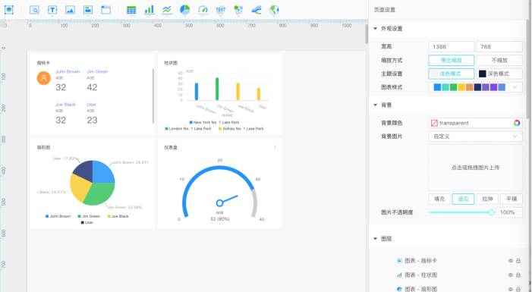Screen dimensions: 532x292
Task: Click the gauge needle pivot in 仪表盘
Action: 219,203
